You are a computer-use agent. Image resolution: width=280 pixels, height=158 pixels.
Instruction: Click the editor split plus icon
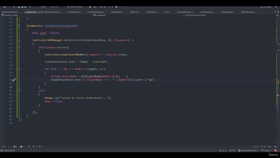click(277, 15)
